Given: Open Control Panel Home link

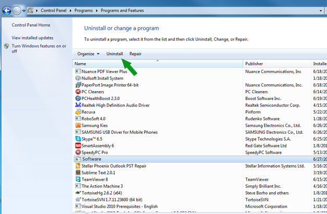Looking at the screenshot, I should pos(31,25).
